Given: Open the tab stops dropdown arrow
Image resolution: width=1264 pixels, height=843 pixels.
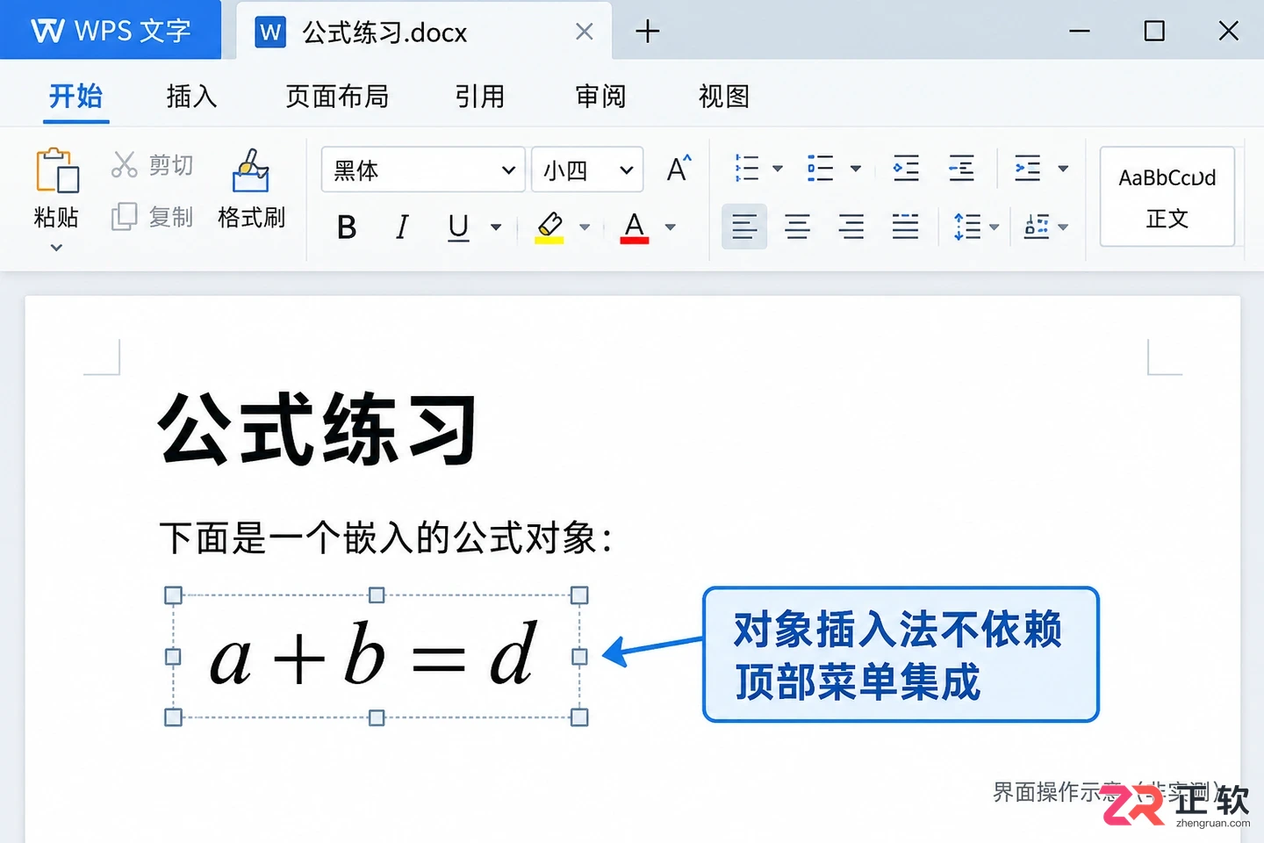Looking at the screenshot, I should tap(1063, 227).
